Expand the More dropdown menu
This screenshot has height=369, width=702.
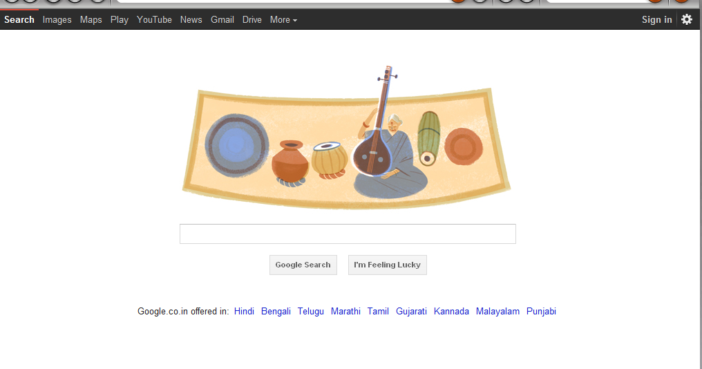283,20
